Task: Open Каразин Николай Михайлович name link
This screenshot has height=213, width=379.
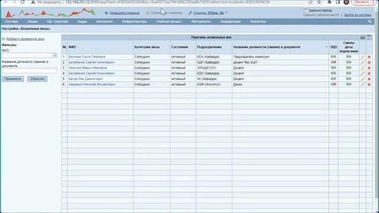Action: pyautogui.click(x=92, y=85)
